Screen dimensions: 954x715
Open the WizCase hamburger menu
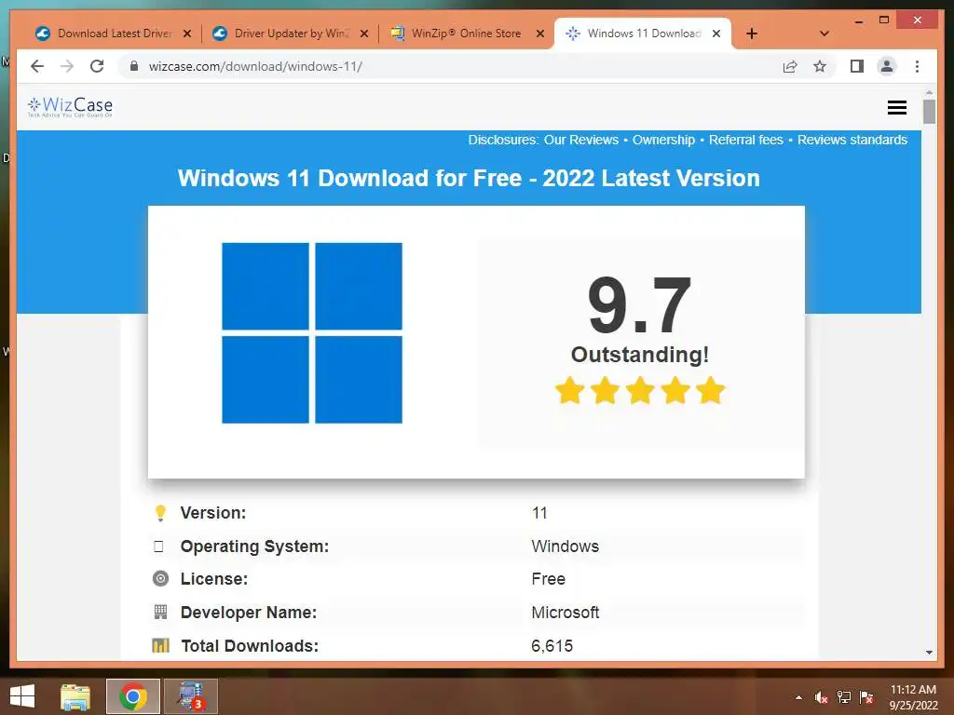click(x=897, y=108)
